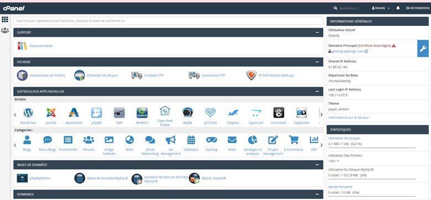Show previous scripts with left arrow
This screenshot has width=431, height=200.
(15, 115)
